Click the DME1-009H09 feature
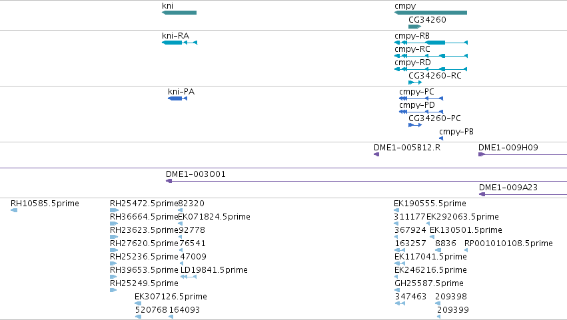Viewport: 567px width, 320px height. pos(522,154)
